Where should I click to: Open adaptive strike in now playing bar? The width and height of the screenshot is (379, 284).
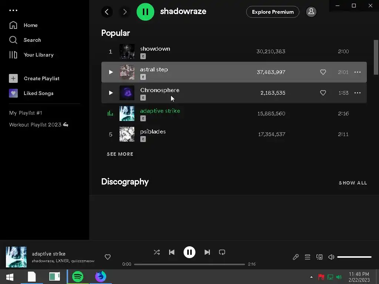click(48, 254)
